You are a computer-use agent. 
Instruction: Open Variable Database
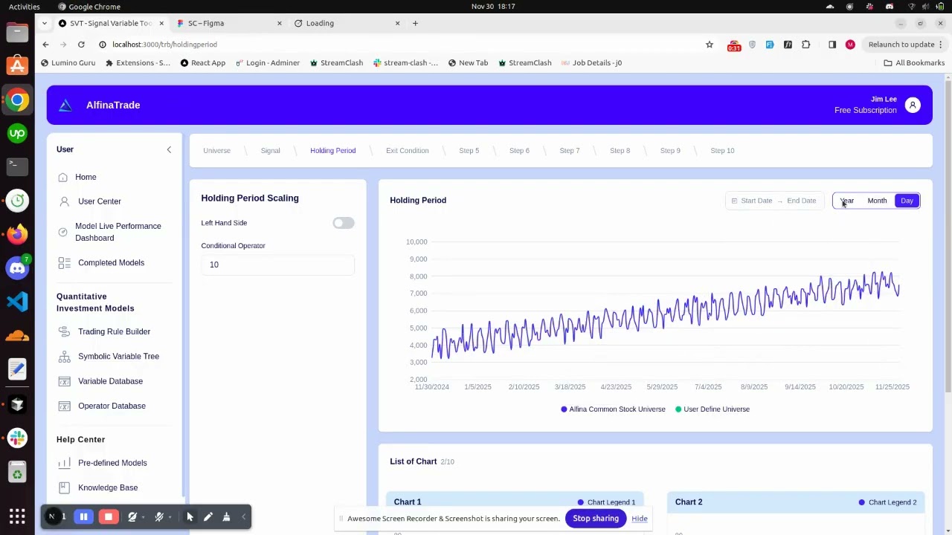(110, 381)
